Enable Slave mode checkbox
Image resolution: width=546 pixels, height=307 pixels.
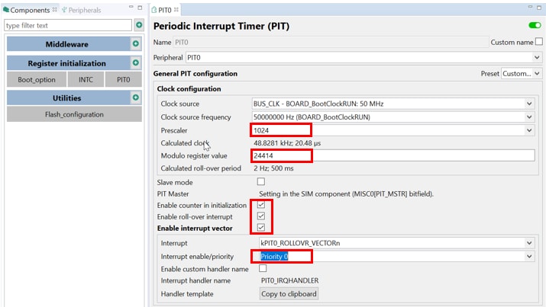pyautogui.click(x=261, y=182)
